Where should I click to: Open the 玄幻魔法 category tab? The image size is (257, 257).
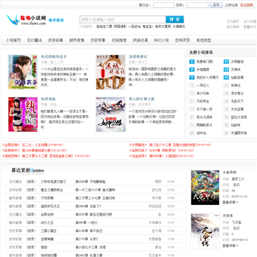[34, 40]
